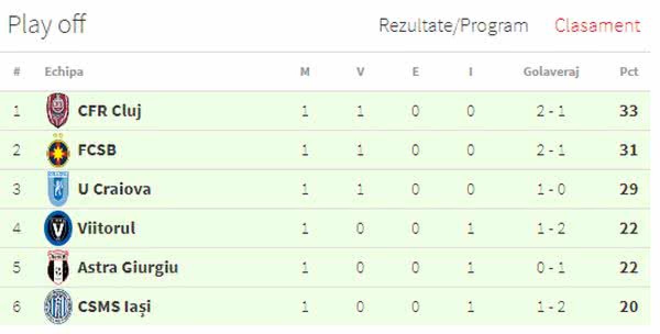The height and width of the screenshot is (334, 660).
Task: Click the M matches column header
Action: (305, 72)
